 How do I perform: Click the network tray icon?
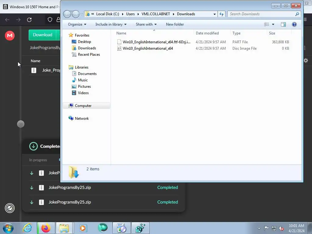coord(274,228)
